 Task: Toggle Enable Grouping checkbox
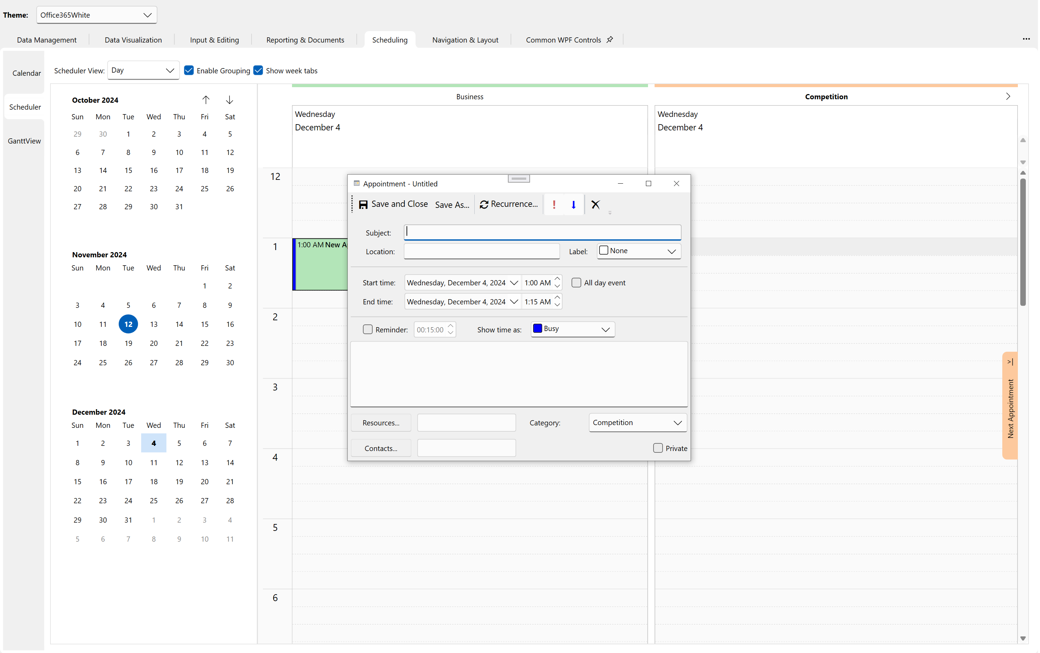coord(189,71)
